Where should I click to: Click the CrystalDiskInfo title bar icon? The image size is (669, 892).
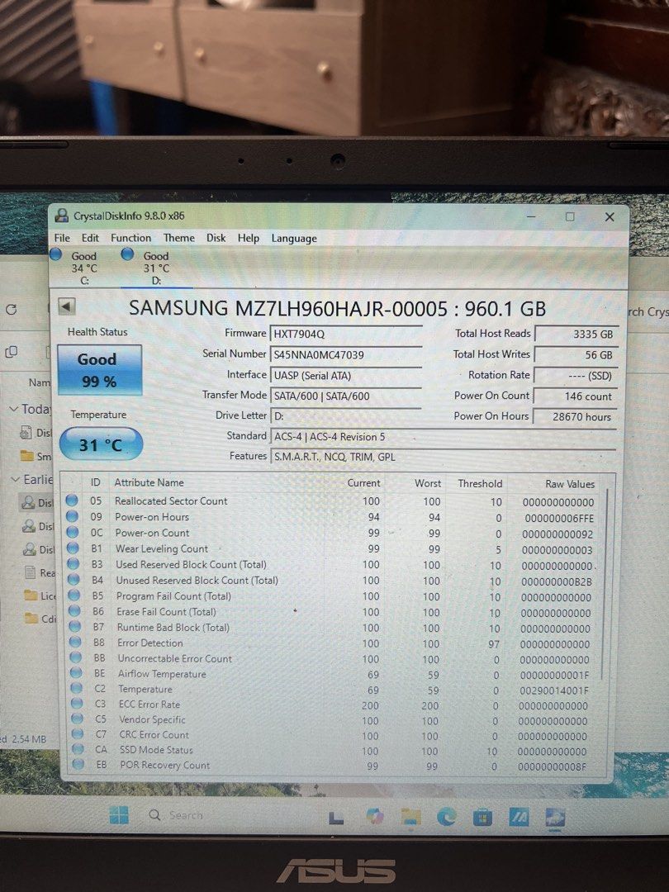[x=61, y=216]
